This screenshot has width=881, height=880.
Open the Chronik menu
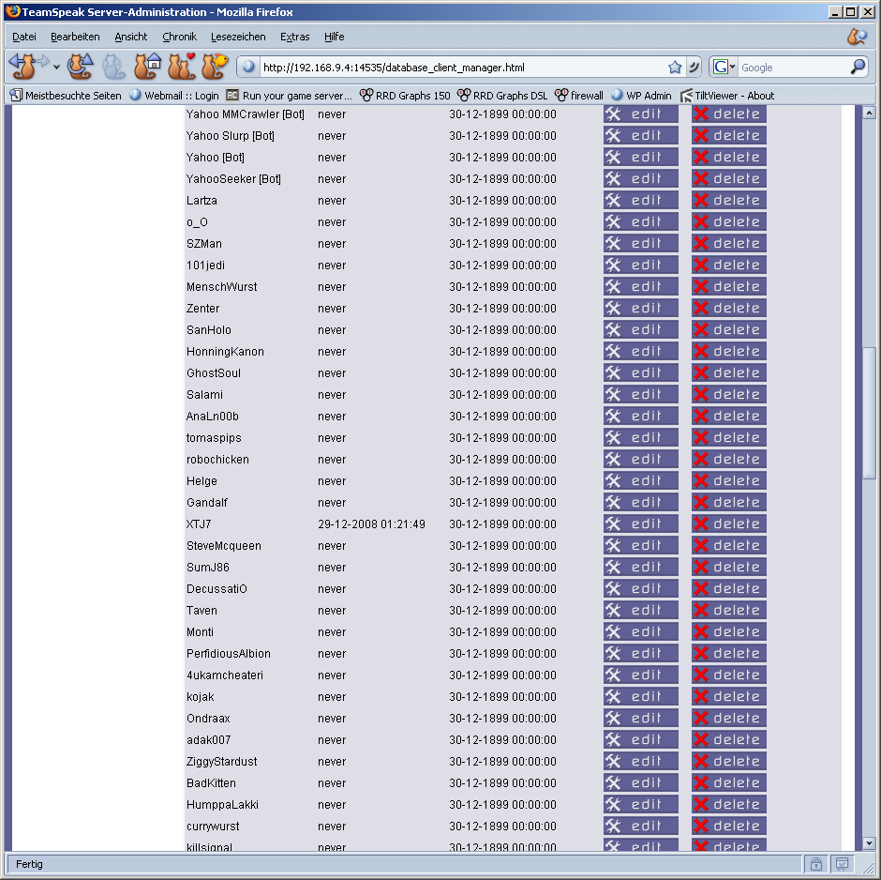click(179, 37)
